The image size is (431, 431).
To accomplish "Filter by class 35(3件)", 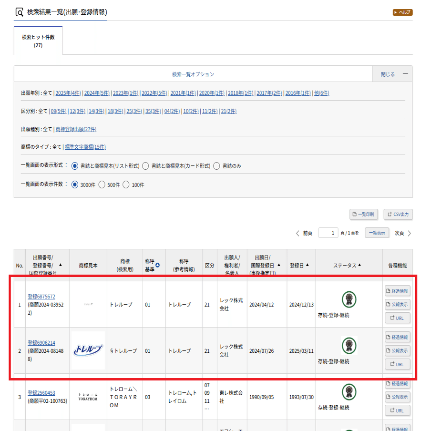I will pos(153,111).
